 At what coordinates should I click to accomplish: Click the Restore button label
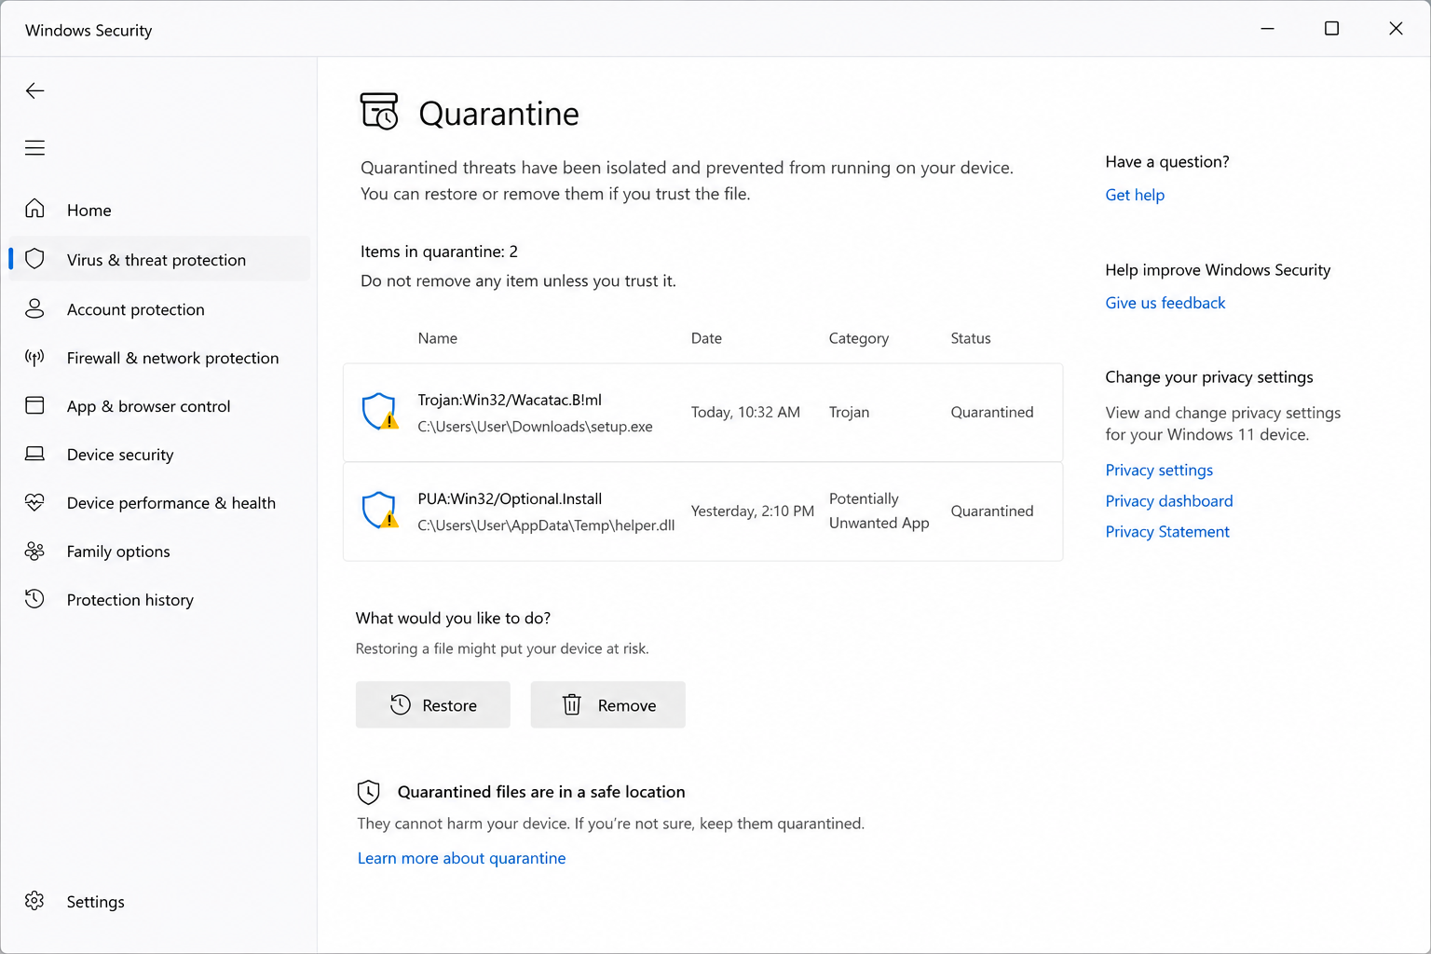point(450,705)
